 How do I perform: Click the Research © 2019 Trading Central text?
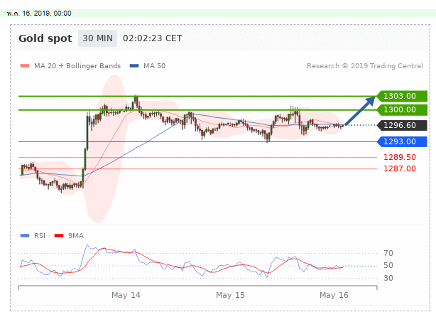click(x=365, y=66)
